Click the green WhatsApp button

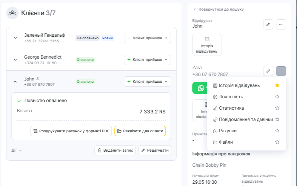(200, 88)
